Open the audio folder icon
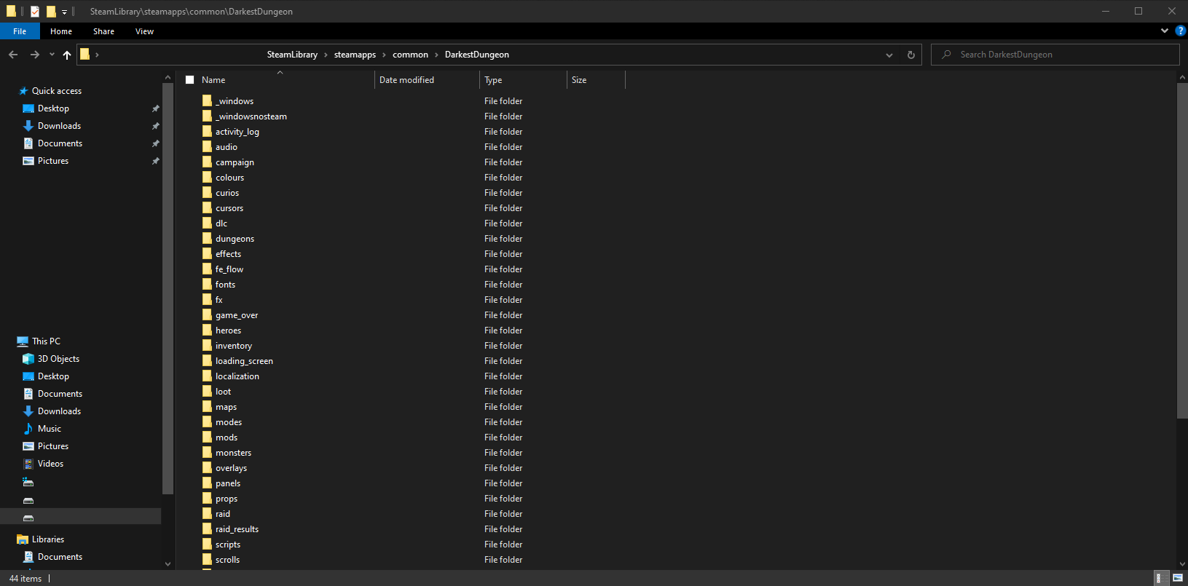Image resolution: width=1188 pixels, height=586 pixels. click(208, 146)
